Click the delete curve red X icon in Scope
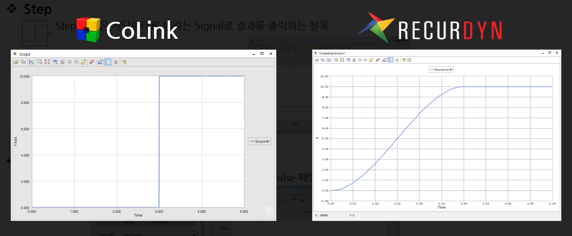Viewport: 572px width, 236px height. pyautogui.click(x=92, y=62)
